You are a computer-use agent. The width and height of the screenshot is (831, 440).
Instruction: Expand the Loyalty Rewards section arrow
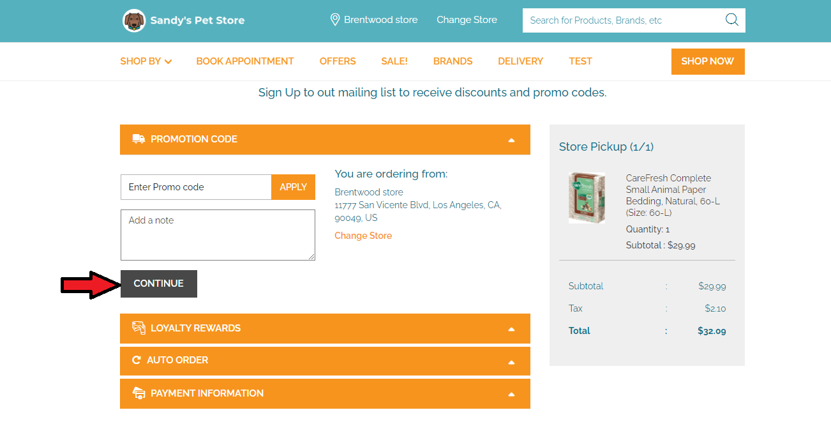coord(511,329)
